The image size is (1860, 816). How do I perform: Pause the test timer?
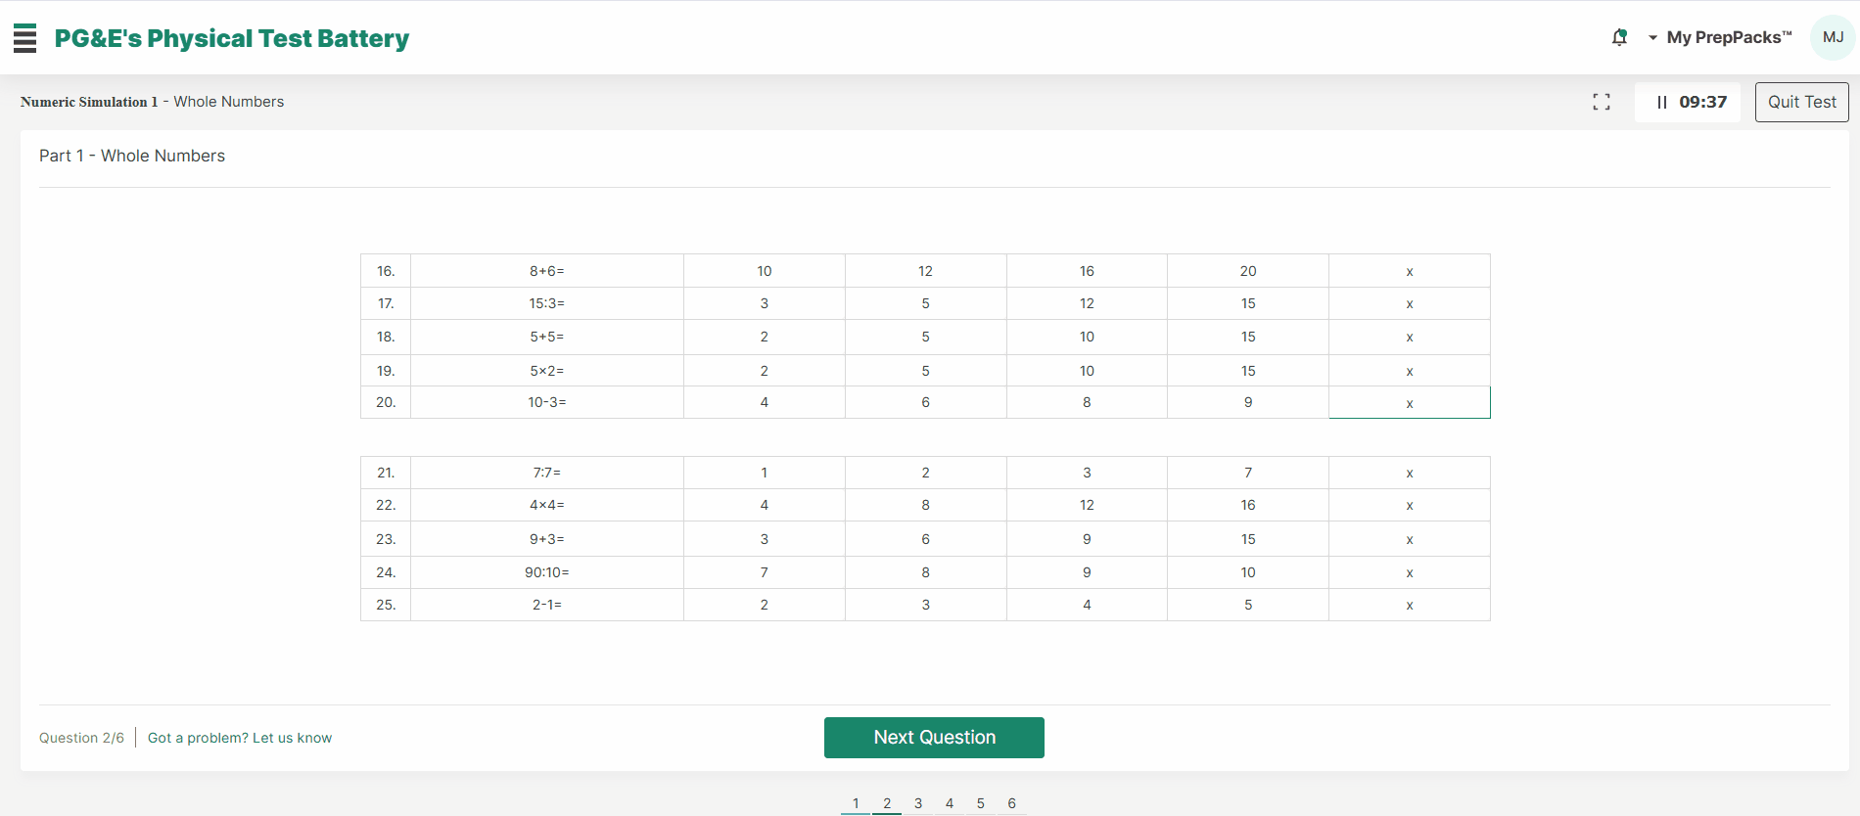tap(1661, 102)
